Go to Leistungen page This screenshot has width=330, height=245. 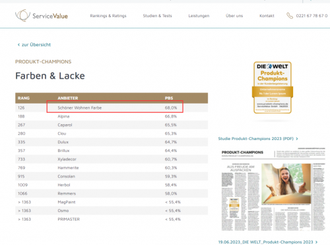click(x=199, y=16)
